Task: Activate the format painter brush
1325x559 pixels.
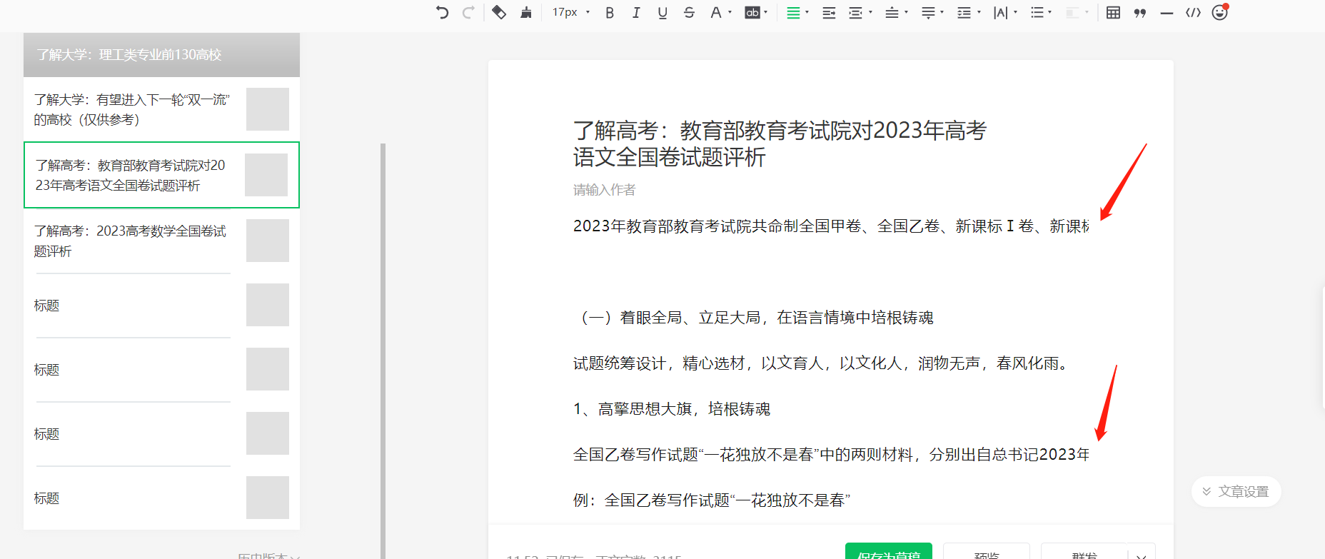Action: tap(526, 12)
